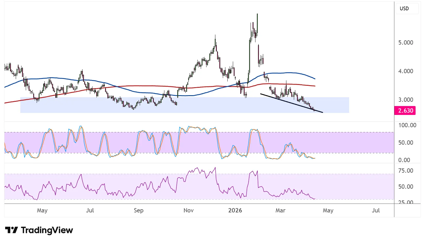Click the 100.00 stochastic scale label
Image resolution: width=425 pixels, height=243 pixels.
pyautogui.click(x=407, y=125)
